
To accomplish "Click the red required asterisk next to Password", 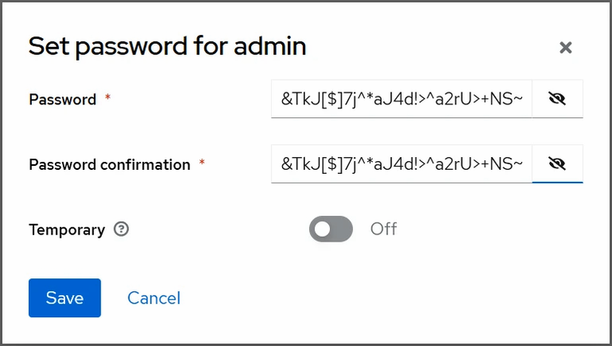I will pos(108,97).
